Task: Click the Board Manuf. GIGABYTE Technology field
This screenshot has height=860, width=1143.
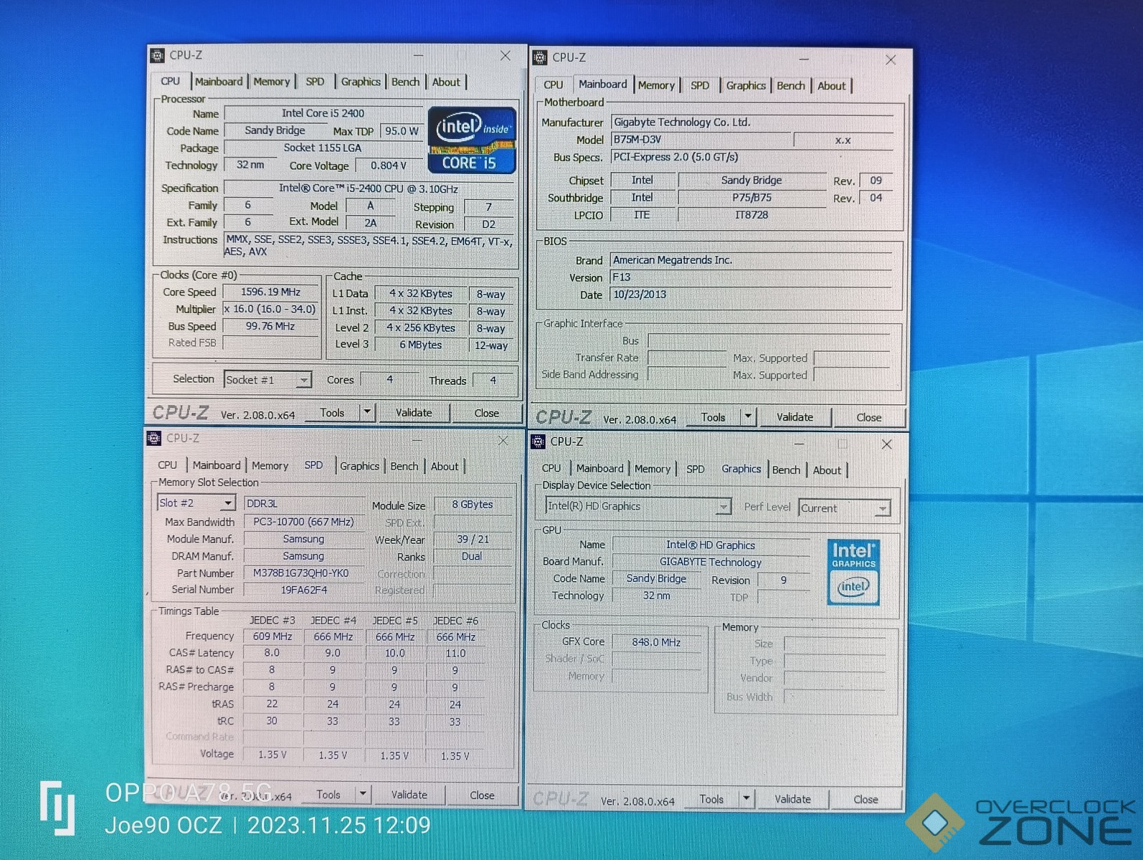Action: [x=711, y=562]
